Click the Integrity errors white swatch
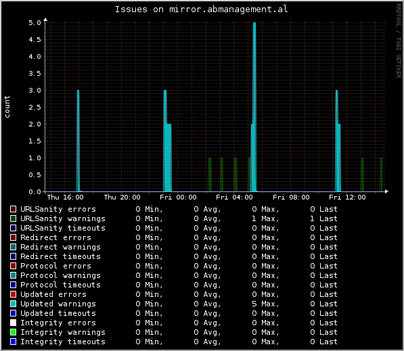The height and width of the screenshot is (351, 404). click(13, 323)
